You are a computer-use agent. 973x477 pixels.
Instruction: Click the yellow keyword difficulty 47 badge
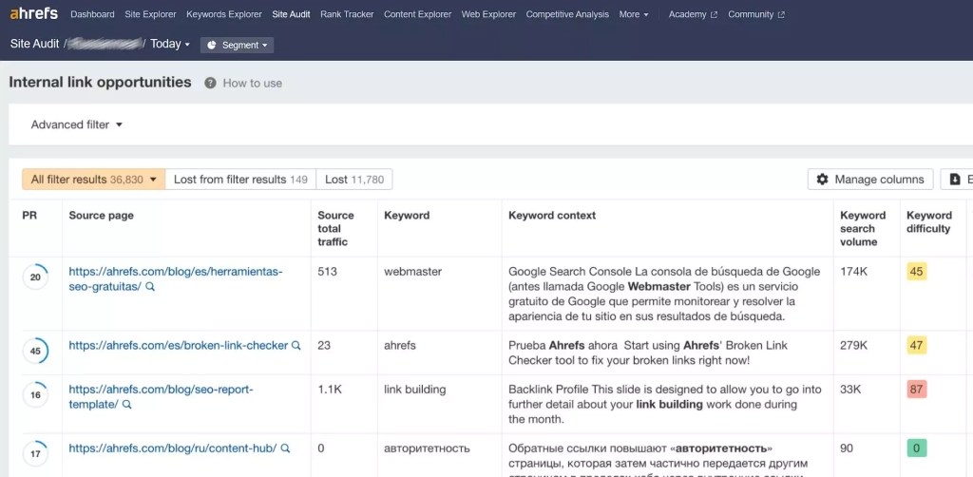click(x=917, y=346)
